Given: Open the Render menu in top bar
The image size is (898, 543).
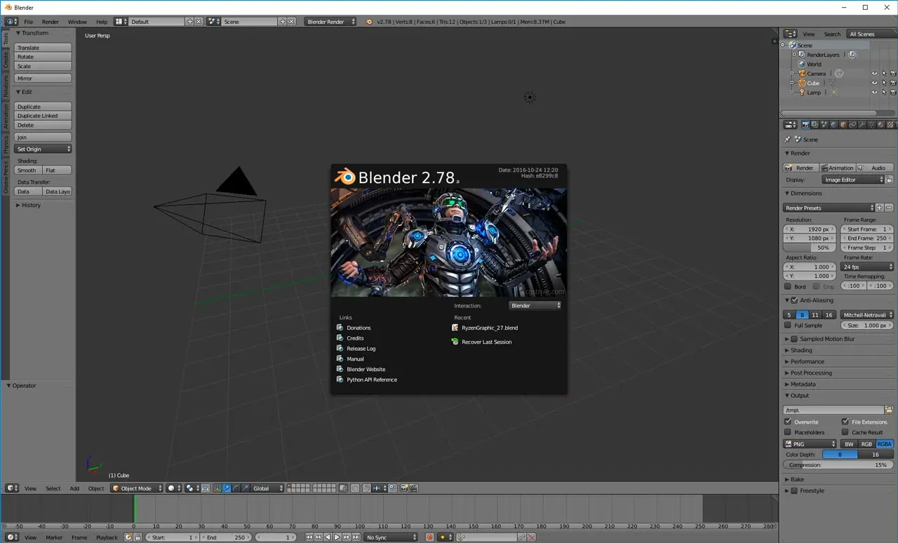Looking at the screenshot, I should pyautogui.click(x=51, y=22).
